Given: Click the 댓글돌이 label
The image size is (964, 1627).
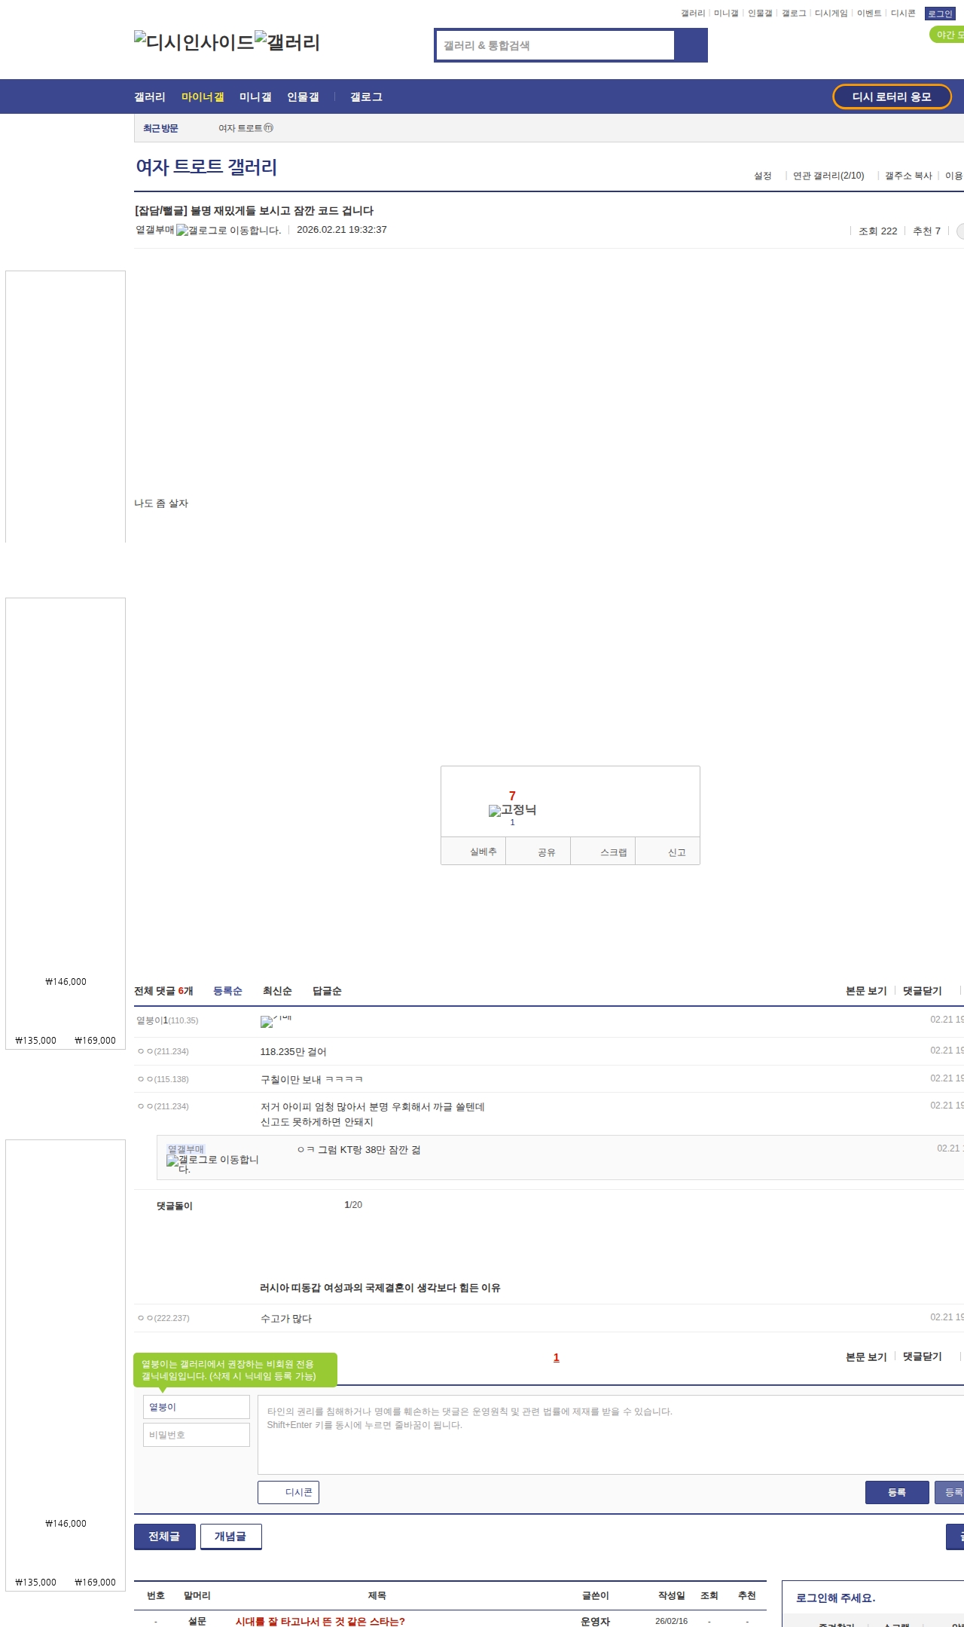Looking at the screenshot, I should pos(175,1206).
